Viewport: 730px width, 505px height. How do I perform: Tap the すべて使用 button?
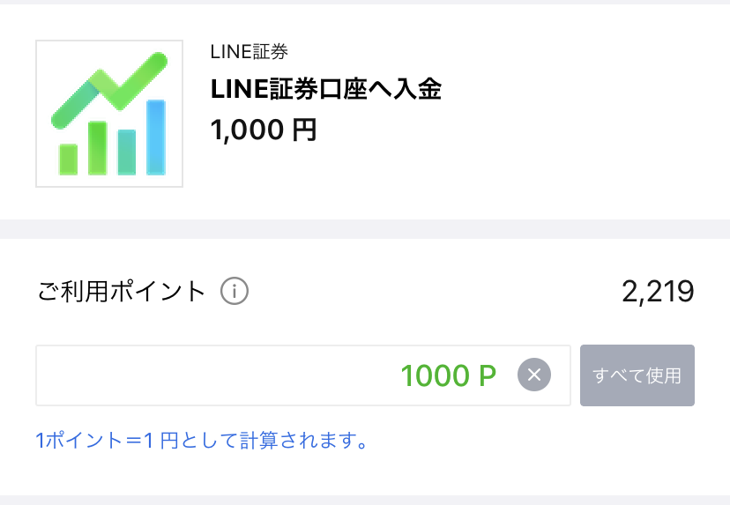pos(637,375)
